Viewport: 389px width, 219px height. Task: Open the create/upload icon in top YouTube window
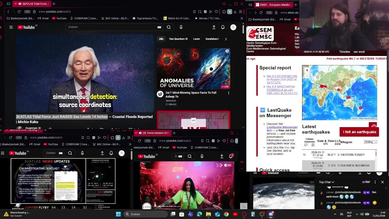(214, 27)
